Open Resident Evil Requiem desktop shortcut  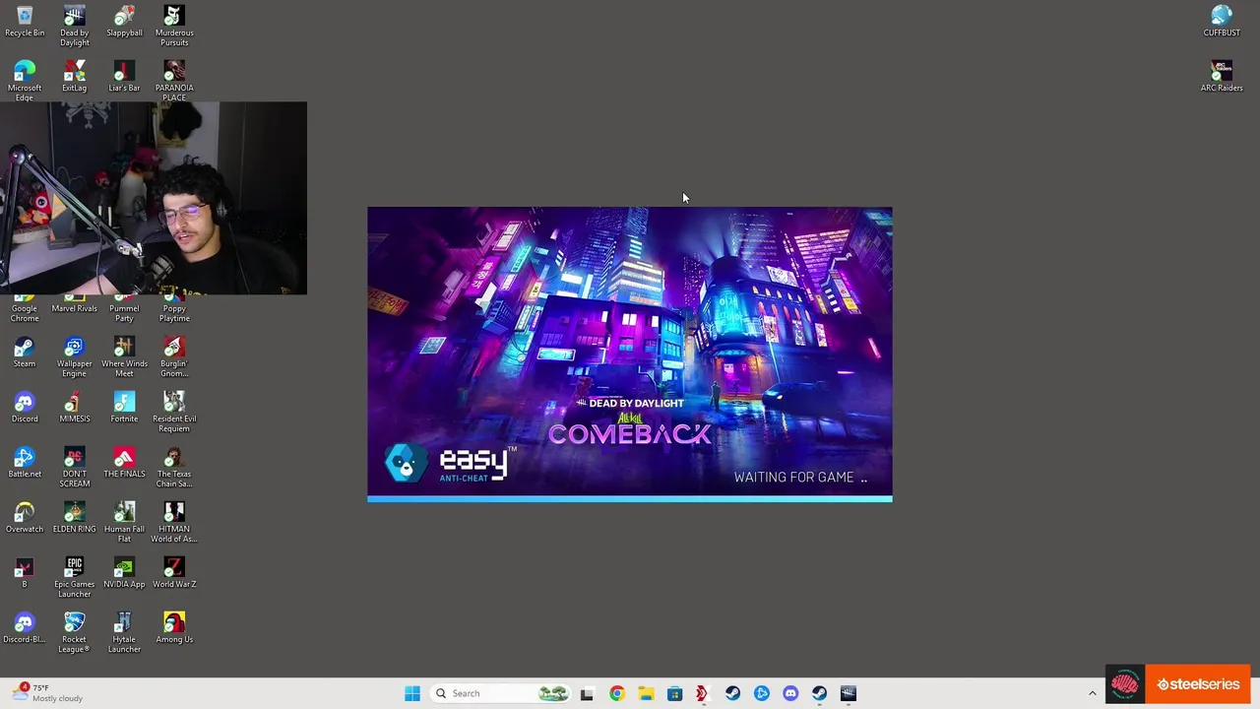tap(174, 412)
